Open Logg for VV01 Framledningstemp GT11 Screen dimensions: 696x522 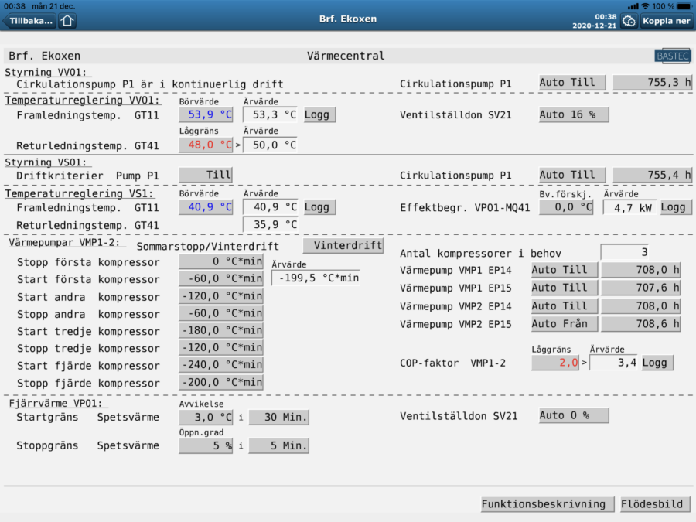pos(319,114)
